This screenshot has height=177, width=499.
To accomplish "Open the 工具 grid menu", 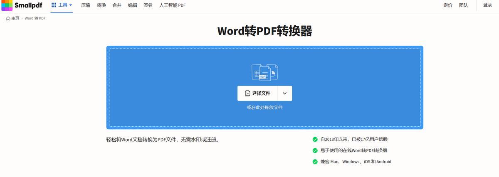I will [62, 5].
